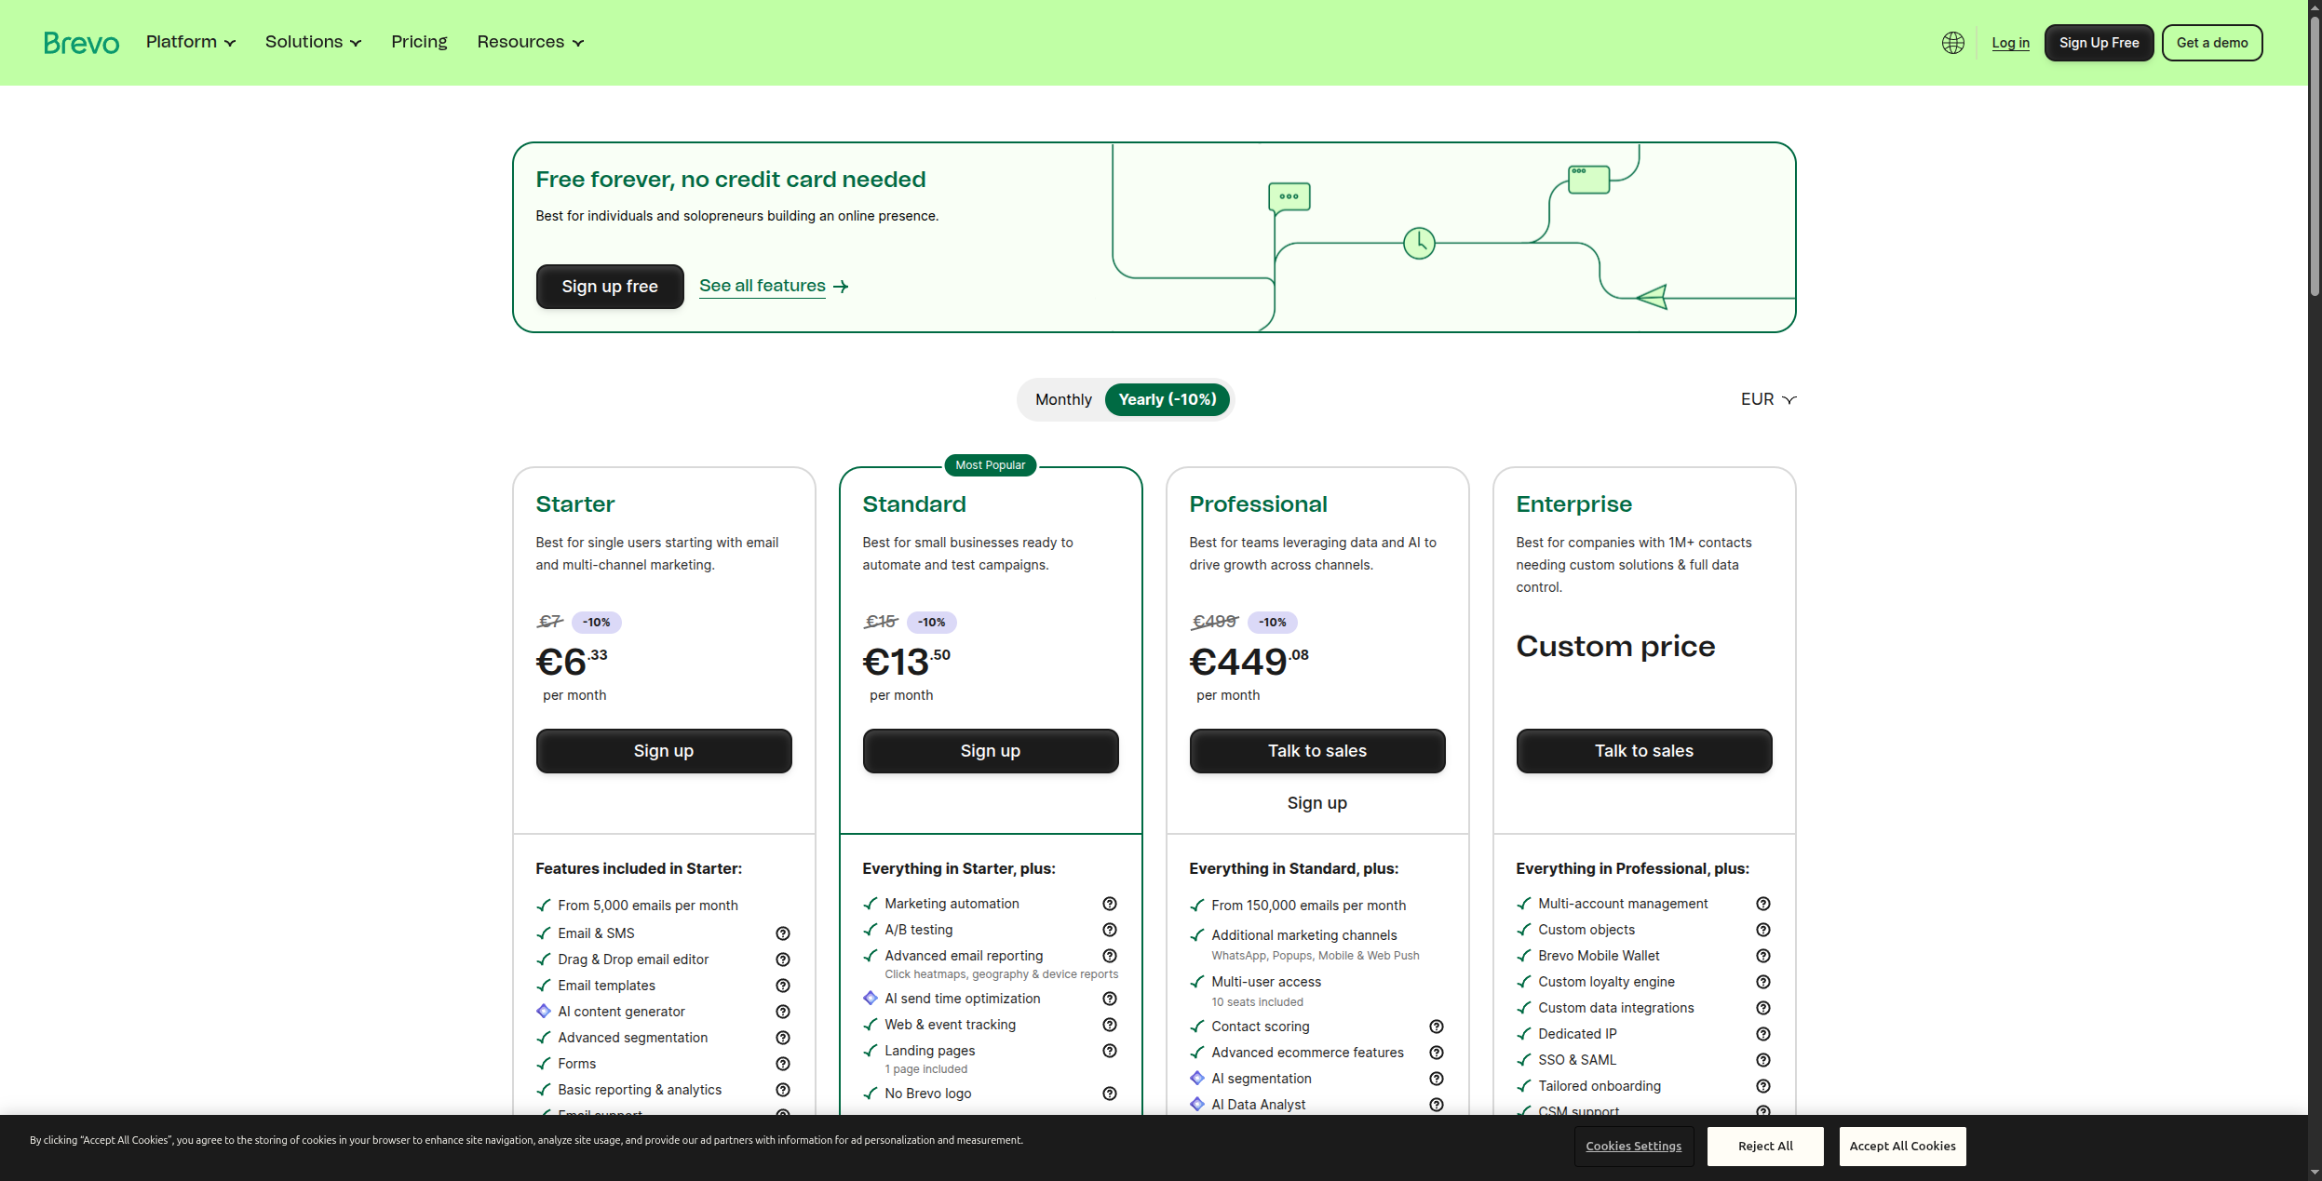Show info for Advanced ecommerce features
Screen dimensions: 2322x1181
1437,1053
